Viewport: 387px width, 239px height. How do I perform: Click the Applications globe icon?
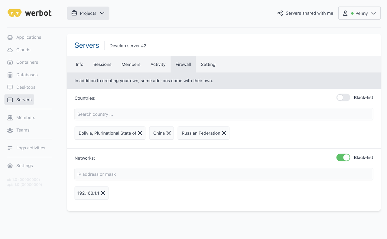10,37
